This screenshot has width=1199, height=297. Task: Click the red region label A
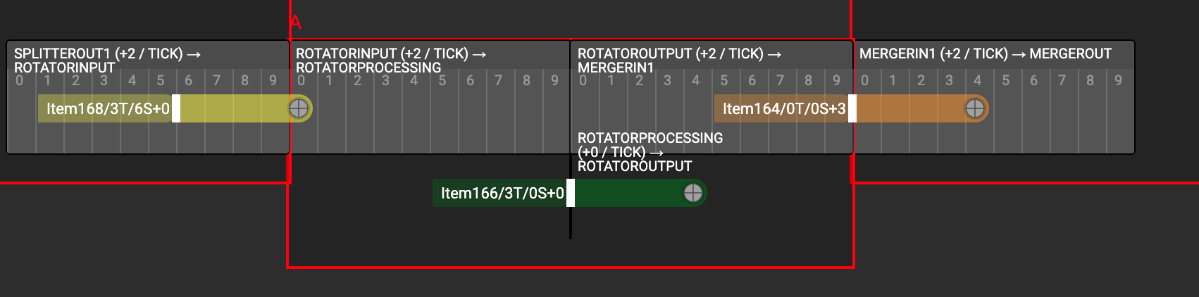pos(296,23)
